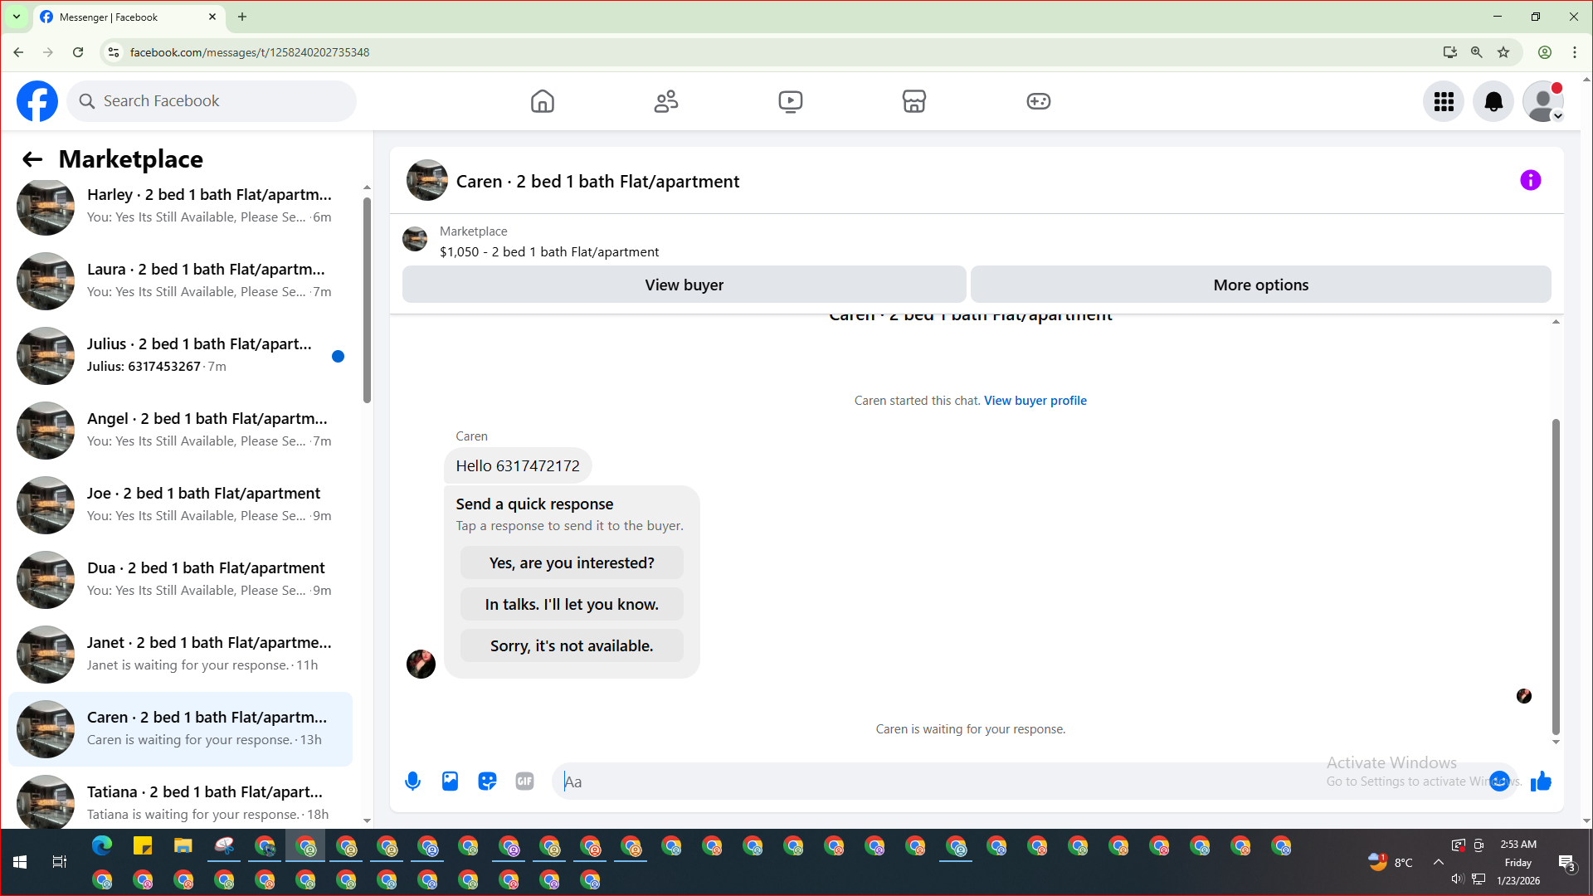Open the emoji picker in message box

point(1499,782)
